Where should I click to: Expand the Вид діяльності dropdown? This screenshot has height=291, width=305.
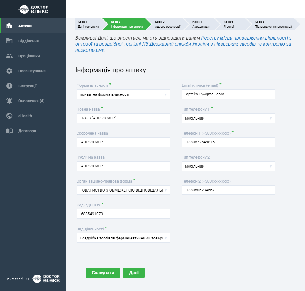coord(123,238)
